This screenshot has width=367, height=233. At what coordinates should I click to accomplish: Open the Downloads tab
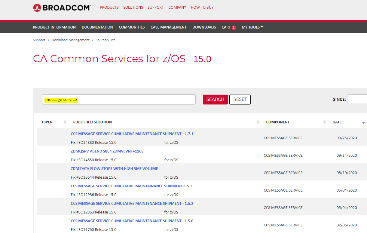[x=204, y=27]
